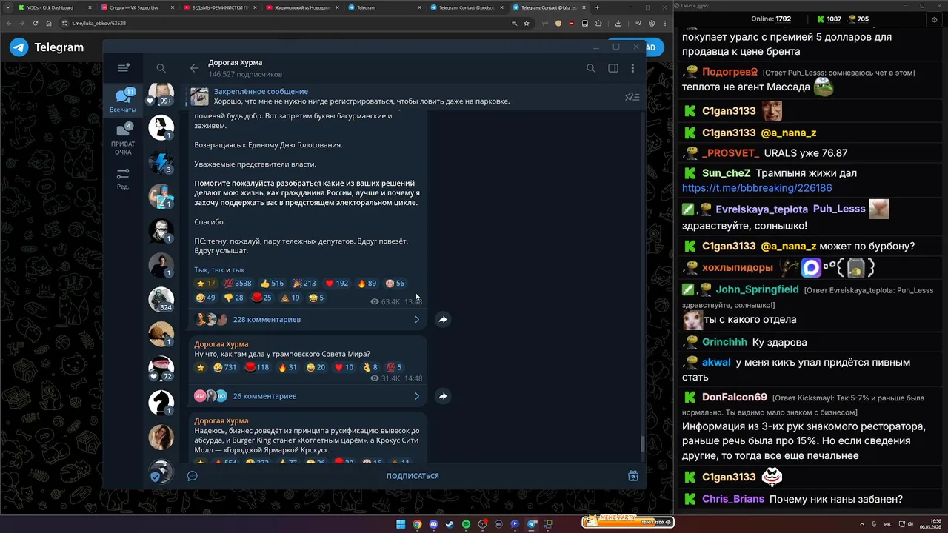Viewport: 948px width, 533px height.
Task: Click the gift icon at bottom right
Action: pos(633,476)
